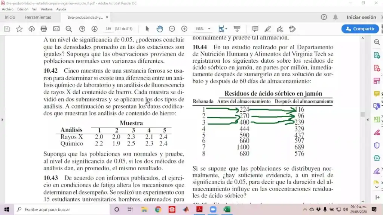Open the pink pen tool in right panel
The image size is (383, 215).
[377, 133]
